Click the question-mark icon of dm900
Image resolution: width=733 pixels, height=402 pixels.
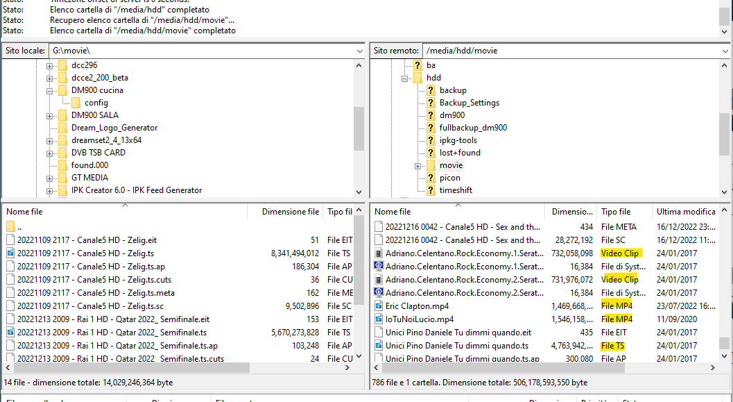pos(431,115)
